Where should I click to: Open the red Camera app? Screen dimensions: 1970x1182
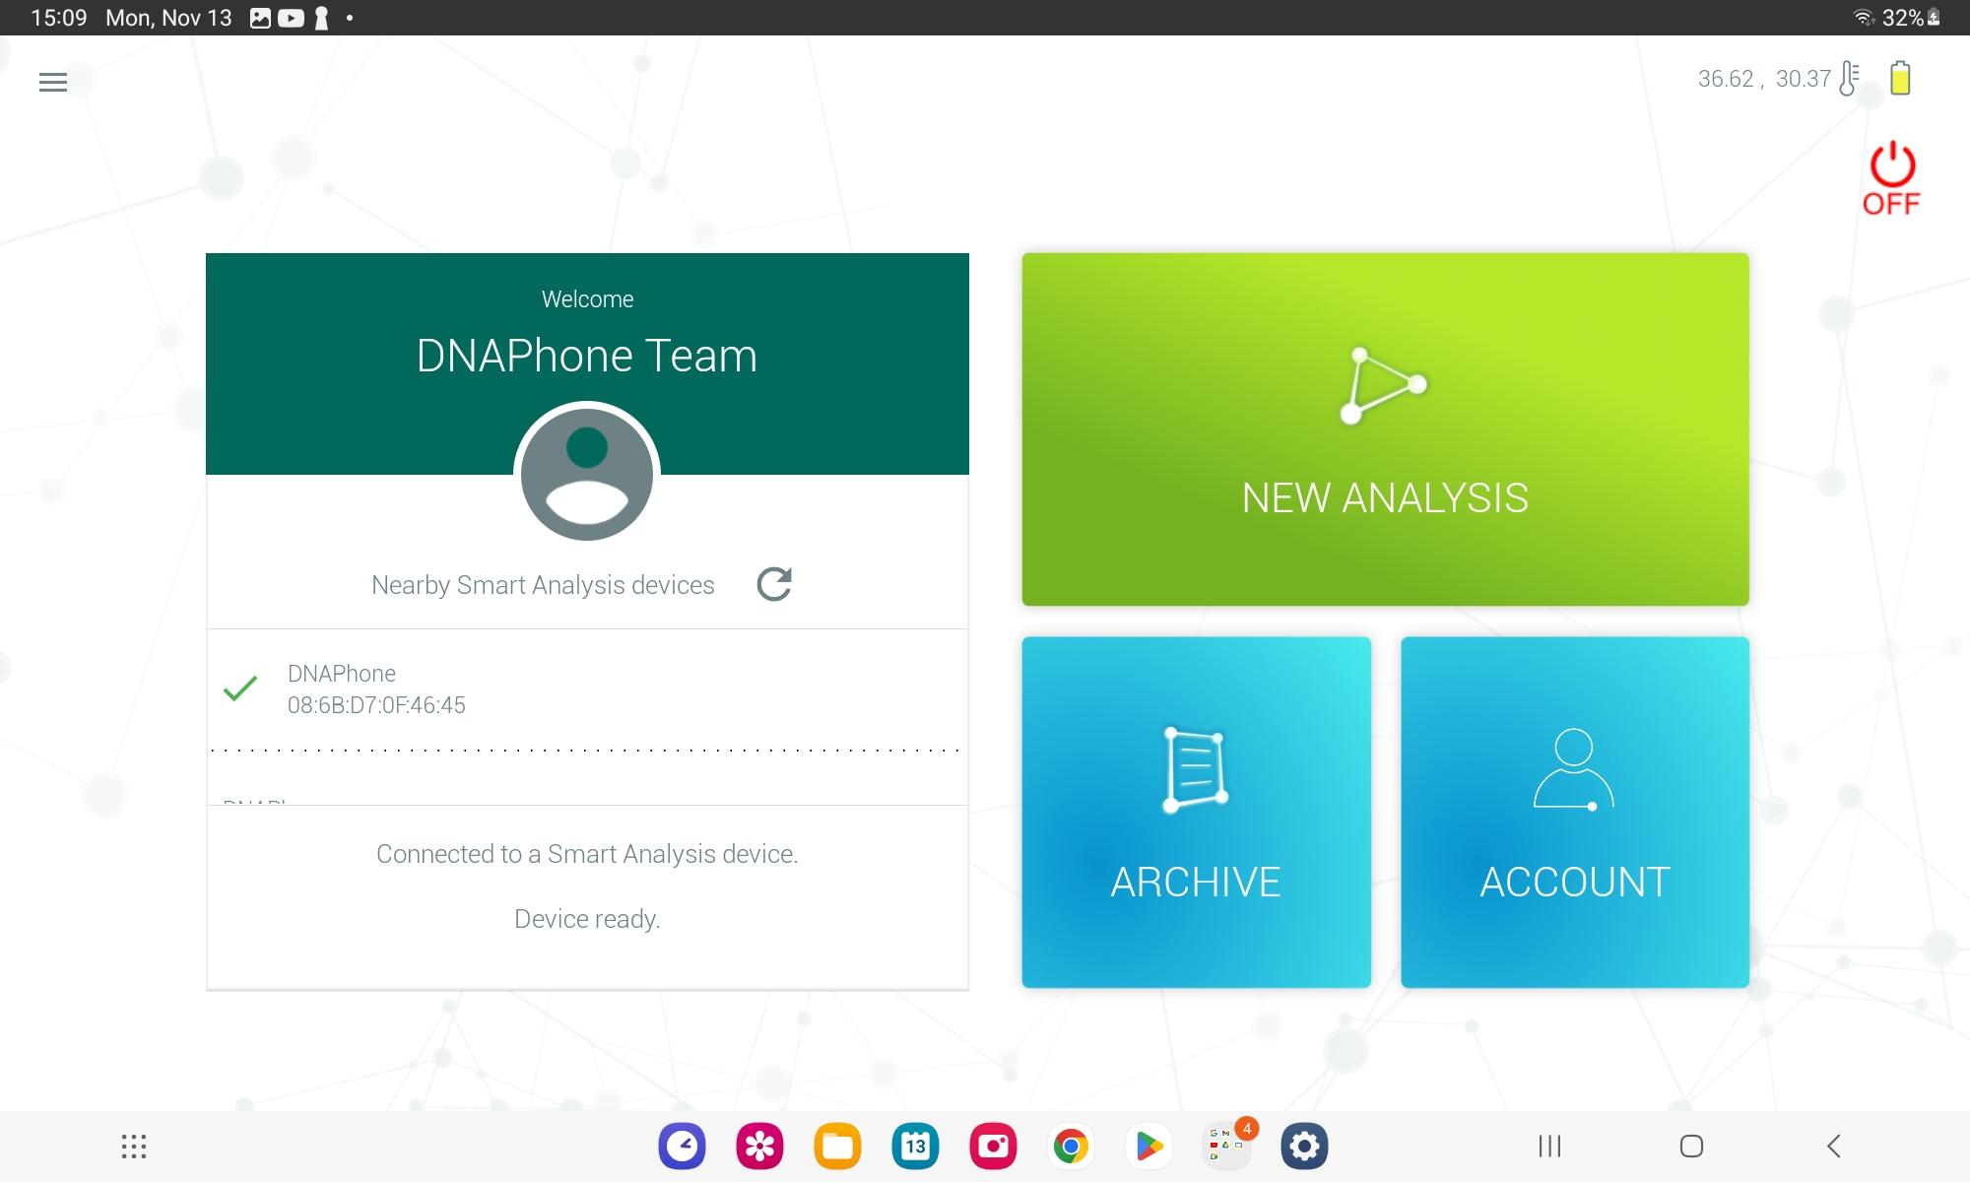click(993, 1147)
